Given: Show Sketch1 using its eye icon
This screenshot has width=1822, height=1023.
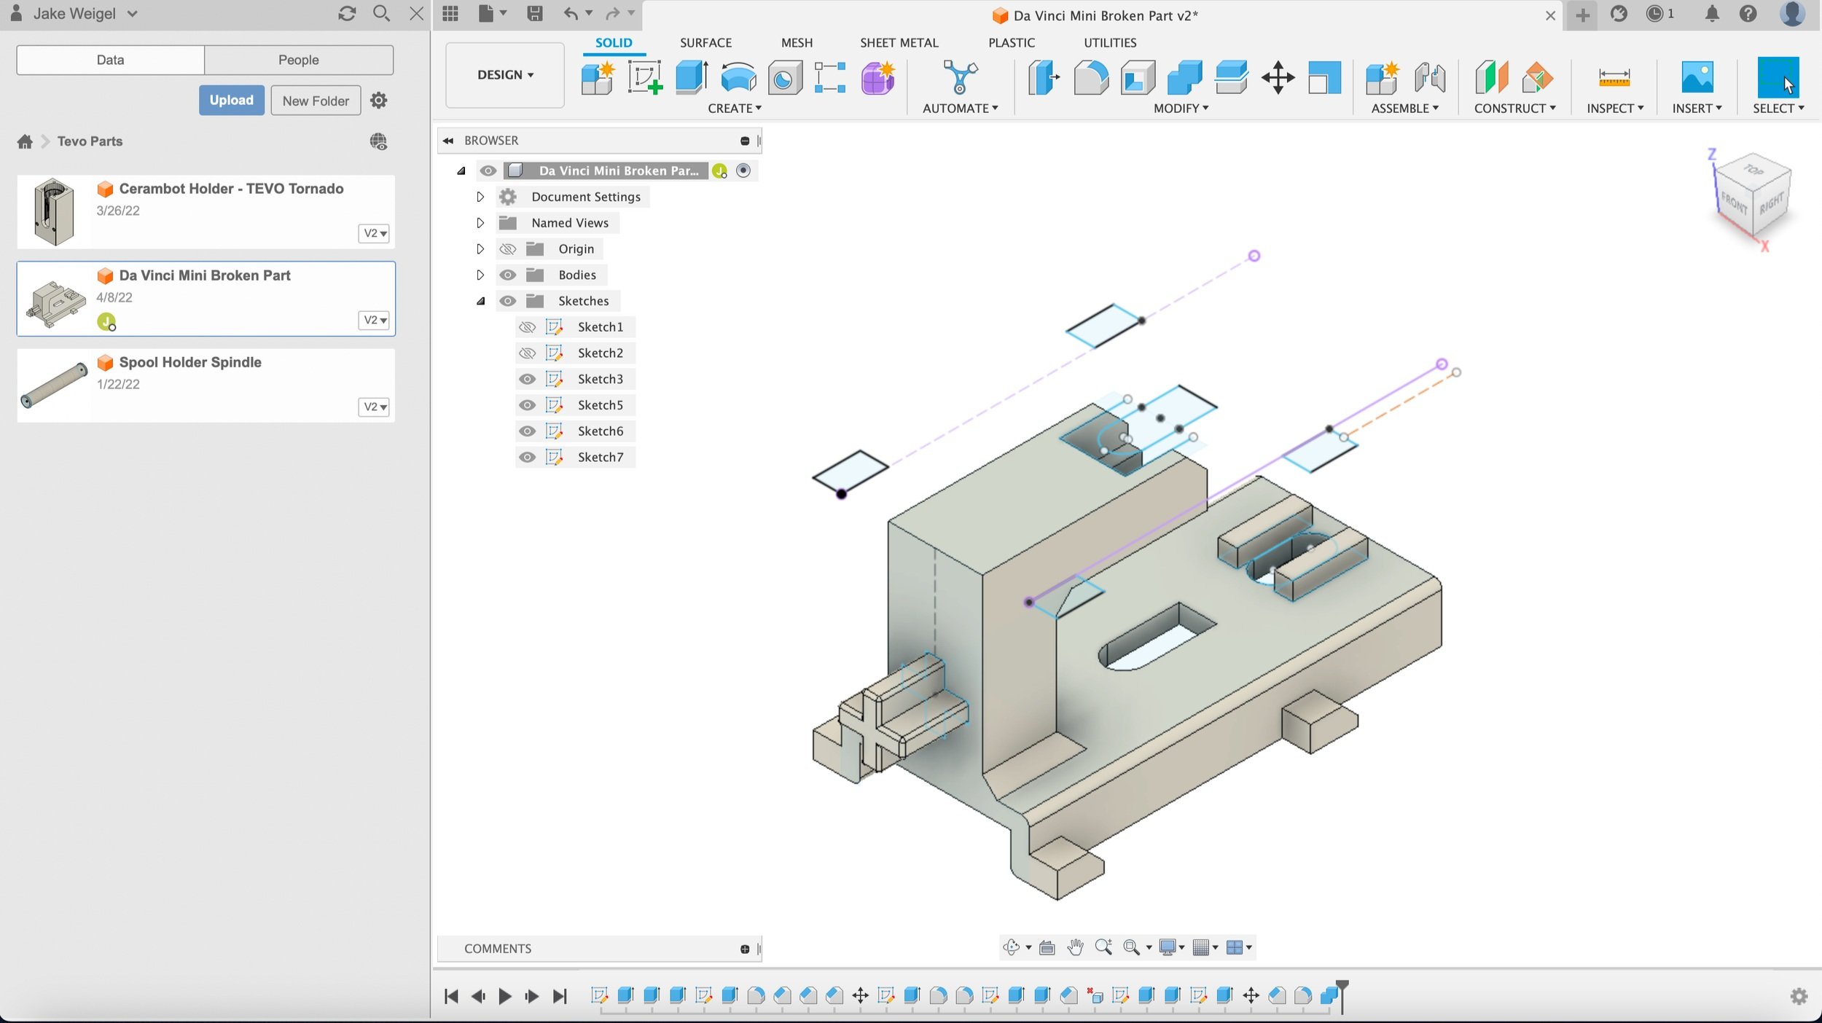Looking at the screenshot, I should 527,327.
